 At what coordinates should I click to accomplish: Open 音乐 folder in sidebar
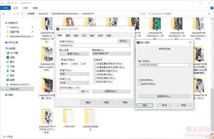(12, 75)
